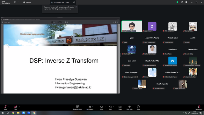The width and height of the screenshot is (204, 115).
Task: Select ID_IRWANPG_UBK speaker video tile
Action: click(x=132, y=26)
